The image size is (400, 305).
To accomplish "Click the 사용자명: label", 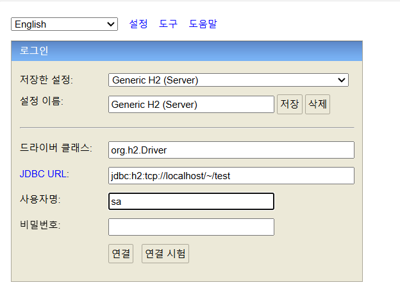I will pyautogui.click(x=40, y=199).
